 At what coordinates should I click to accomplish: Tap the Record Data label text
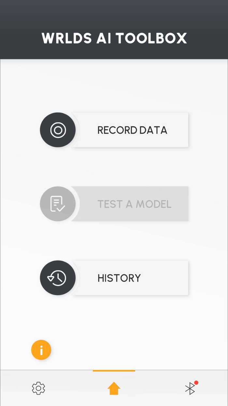click(x=132, y=130)
